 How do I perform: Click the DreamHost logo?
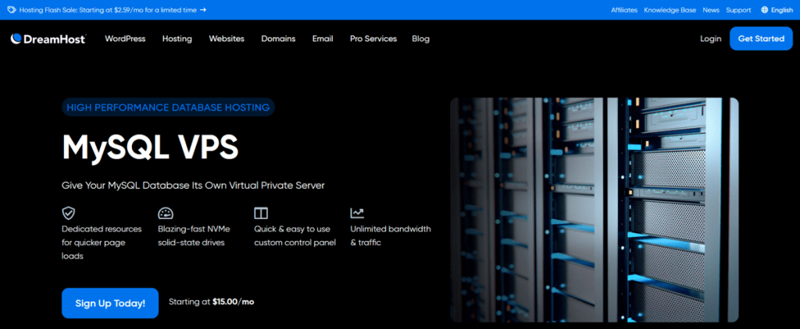(x=48, y=39)
